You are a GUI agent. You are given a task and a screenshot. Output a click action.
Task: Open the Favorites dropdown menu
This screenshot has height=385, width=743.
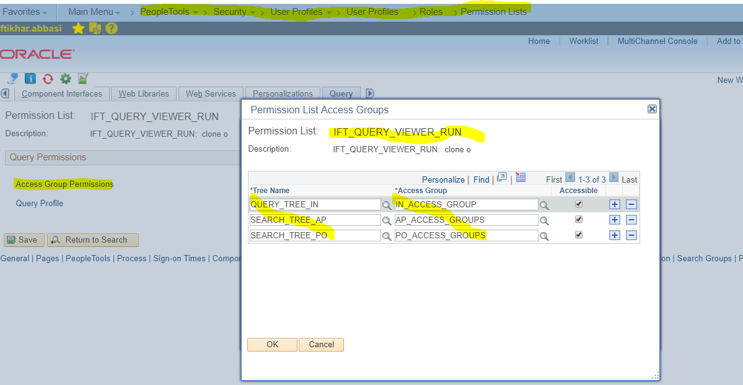tap(22, 11)
